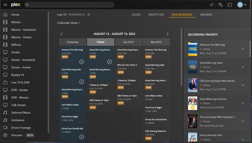This screenshot has width=252, height=143.
Task: Grab Good Morning America priority reorder handle
Action: 243,103
